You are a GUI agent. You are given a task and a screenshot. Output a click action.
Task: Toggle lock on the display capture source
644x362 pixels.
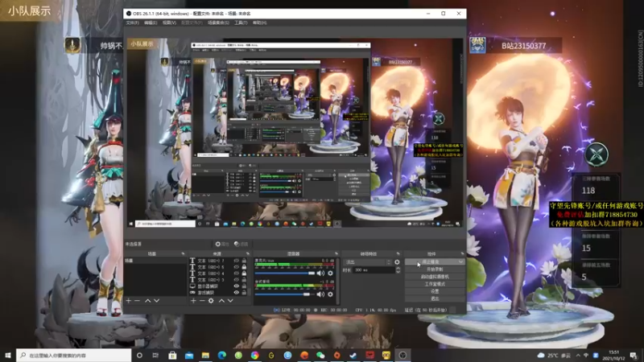(x=244, y=286)
